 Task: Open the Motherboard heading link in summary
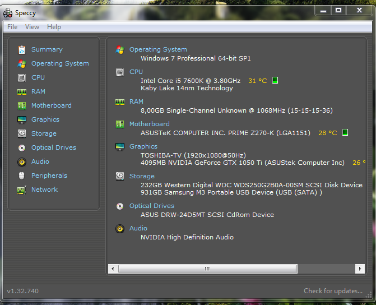pyautogui.click(x=150, y=124)
